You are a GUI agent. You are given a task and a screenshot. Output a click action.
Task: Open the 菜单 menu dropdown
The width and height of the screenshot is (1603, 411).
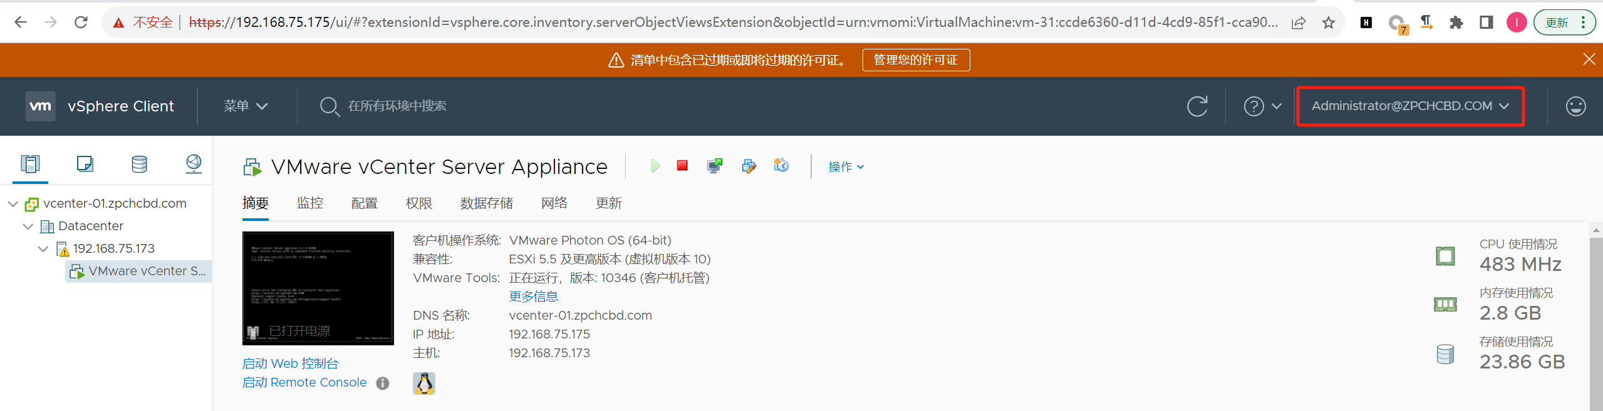pyautogui.click(x=246, y=106)
